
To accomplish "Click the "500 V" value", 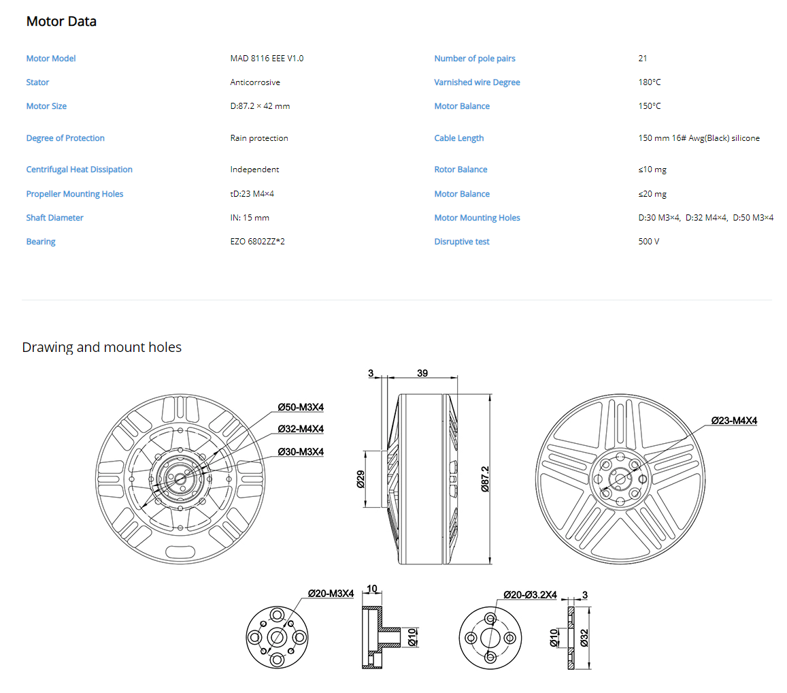I will click(x=648, y=242).
